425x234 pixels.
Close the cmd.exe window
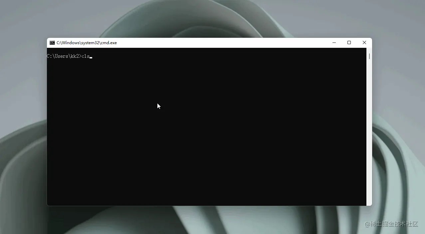[364, 42]
